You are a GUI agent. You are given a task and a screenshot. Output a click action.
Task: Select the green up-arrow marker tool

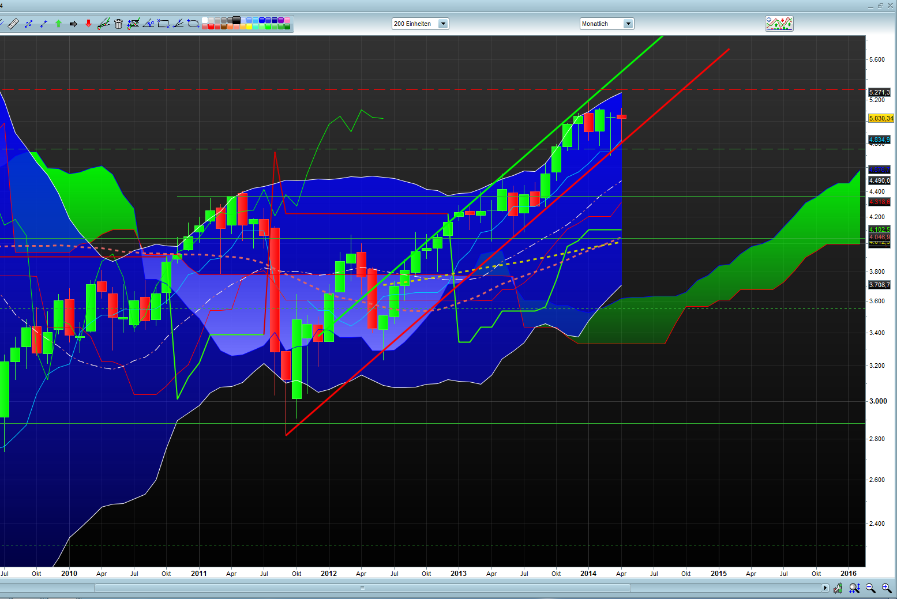[x=58, y=24]
